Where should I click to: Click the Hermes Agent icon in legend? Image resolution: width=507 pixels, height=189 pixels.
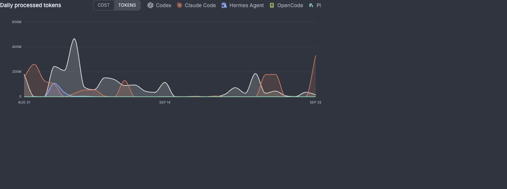pyautogui.click(x=224, y=5)
